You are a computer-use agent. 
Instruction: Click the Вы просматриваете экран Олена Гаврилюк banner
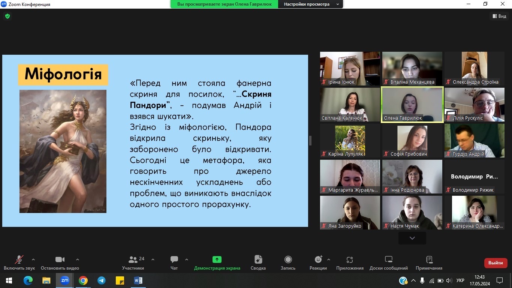[x=224, y=4]
